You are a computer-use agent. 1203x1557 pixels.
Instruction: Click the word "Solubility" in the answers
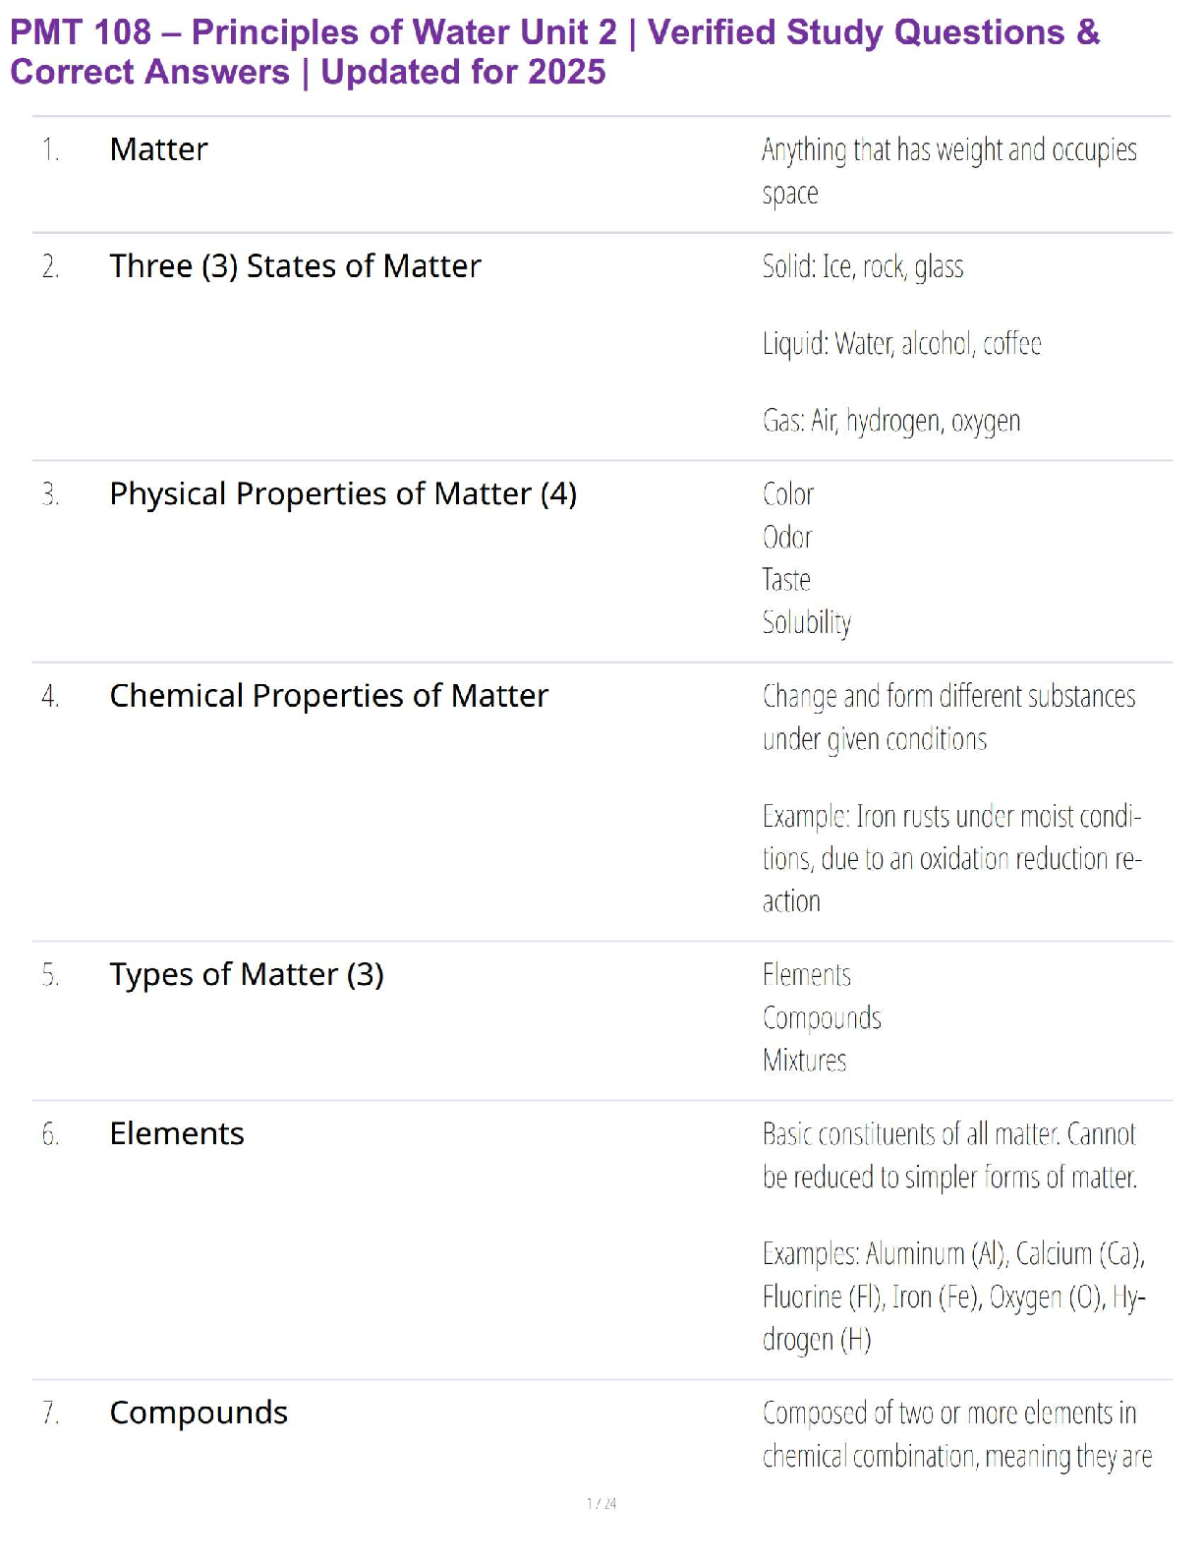click(x=806, y=622)
